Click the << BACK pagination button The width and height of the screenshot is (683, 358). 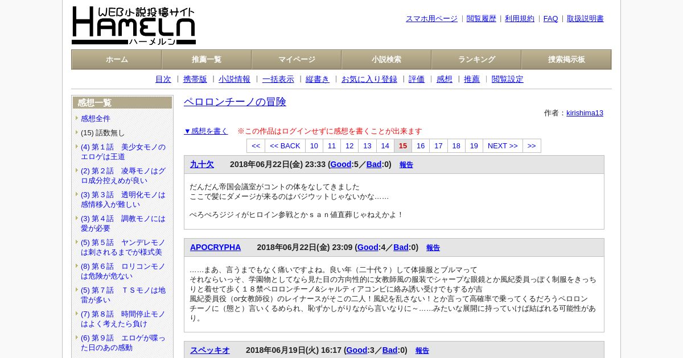tap(285, 146)
